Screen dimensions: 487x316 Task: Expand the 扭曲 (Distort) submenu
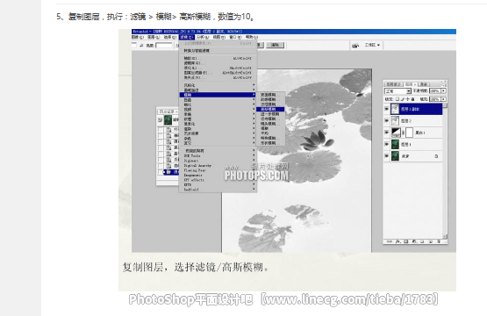[218, 100]
